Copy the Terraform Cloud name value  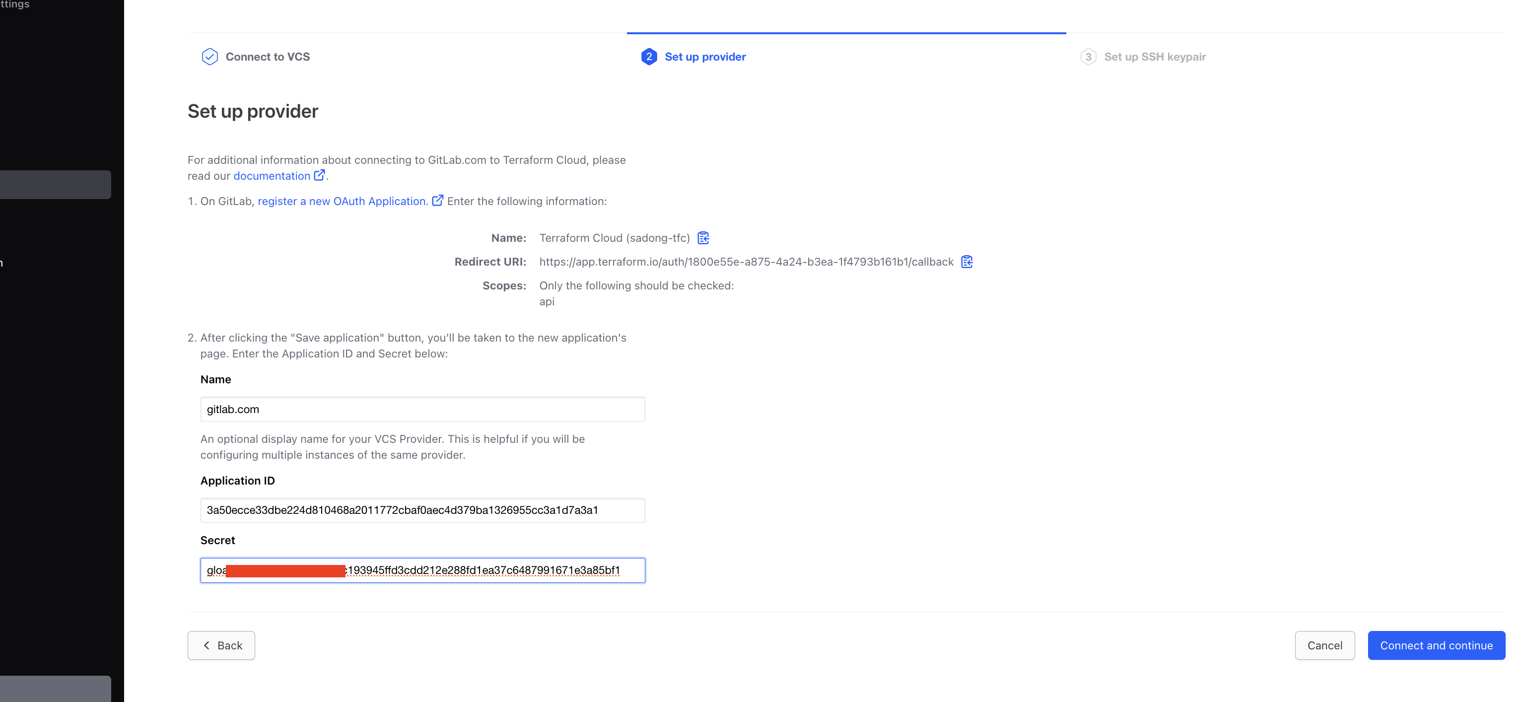pos(702,238)
